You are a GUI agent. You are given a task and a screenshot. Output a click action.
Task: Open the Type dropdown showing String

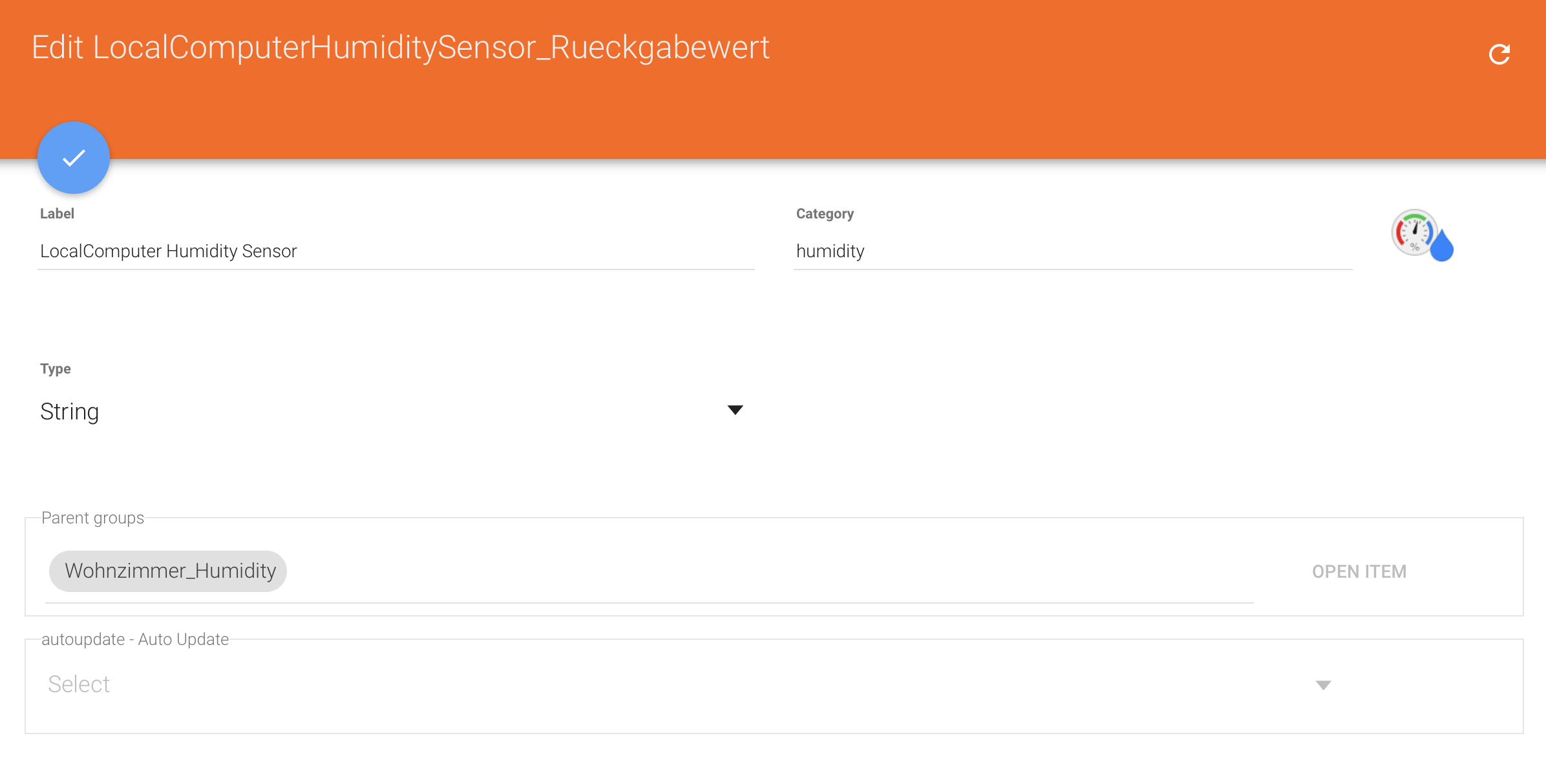tap(392, 411)
